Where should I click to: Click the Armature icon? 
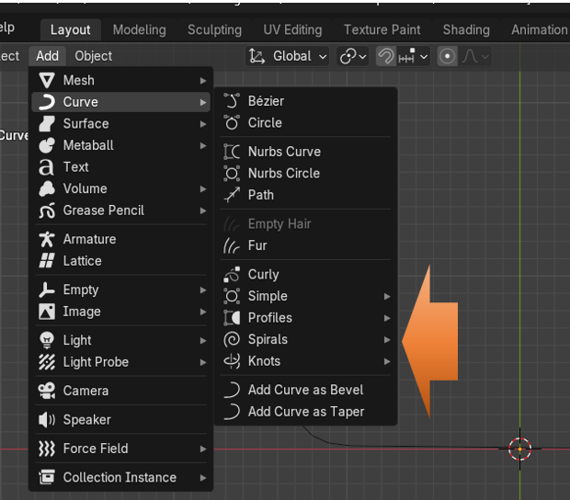pyautogui.click(x=47, y=239)
